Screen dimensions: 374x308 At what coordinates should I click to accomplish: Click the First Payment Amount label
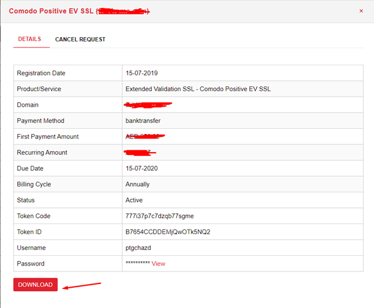pyautogui.click(x=48, y=137)
